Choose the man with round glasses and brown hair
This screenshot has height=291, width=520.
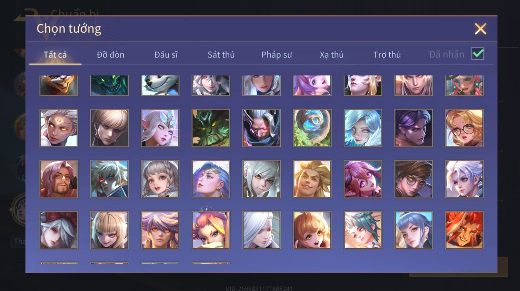[x=413, y=179]
